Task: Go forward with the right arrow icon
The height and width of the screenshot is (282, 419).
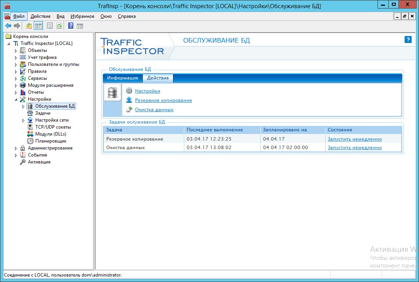Action: coord(17,26)
